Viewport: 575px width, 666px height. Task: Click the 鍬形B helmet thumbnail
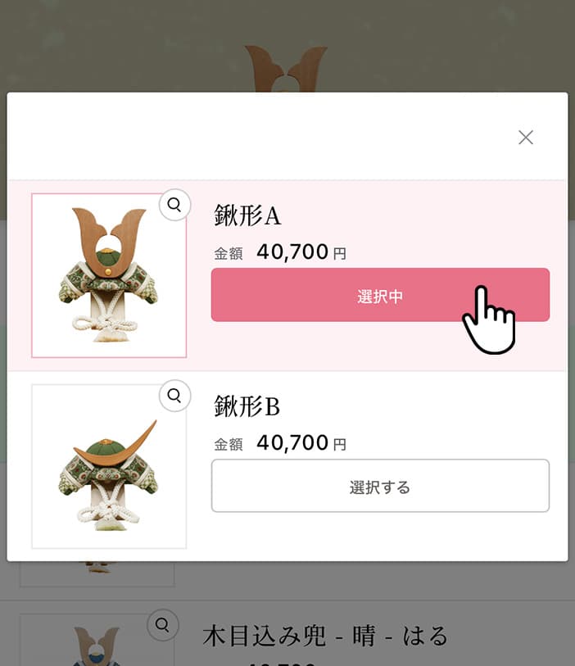[109, 466]
